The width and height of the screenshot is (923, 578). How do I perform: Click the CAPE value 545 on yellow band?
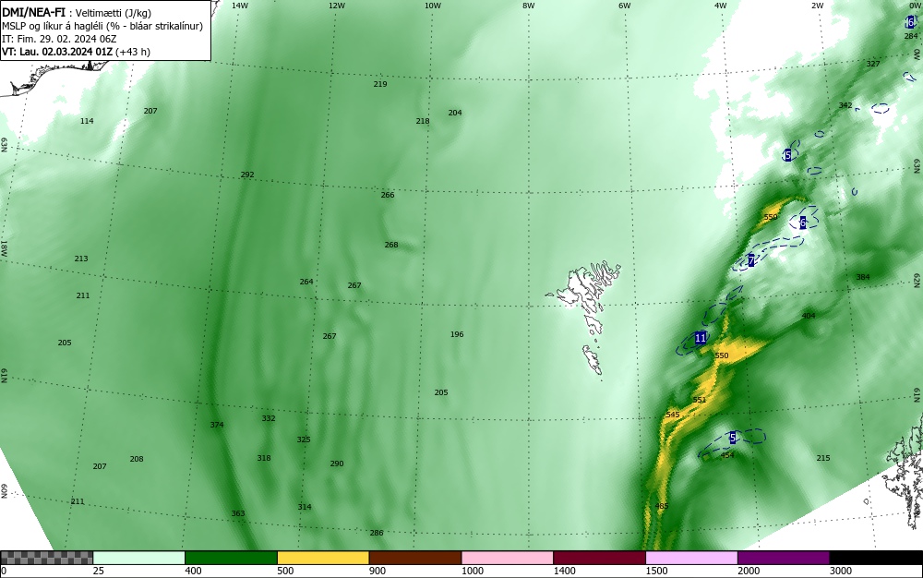[x=673, y=415]
